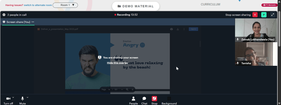281x105 pixels.
Task: Open the DEMO MATERIAL folder button
Action: point(136,6)
